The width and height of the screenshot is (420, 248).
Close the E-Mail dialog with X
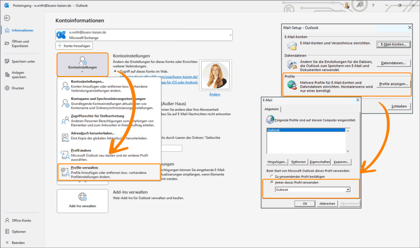coord(357,100)
